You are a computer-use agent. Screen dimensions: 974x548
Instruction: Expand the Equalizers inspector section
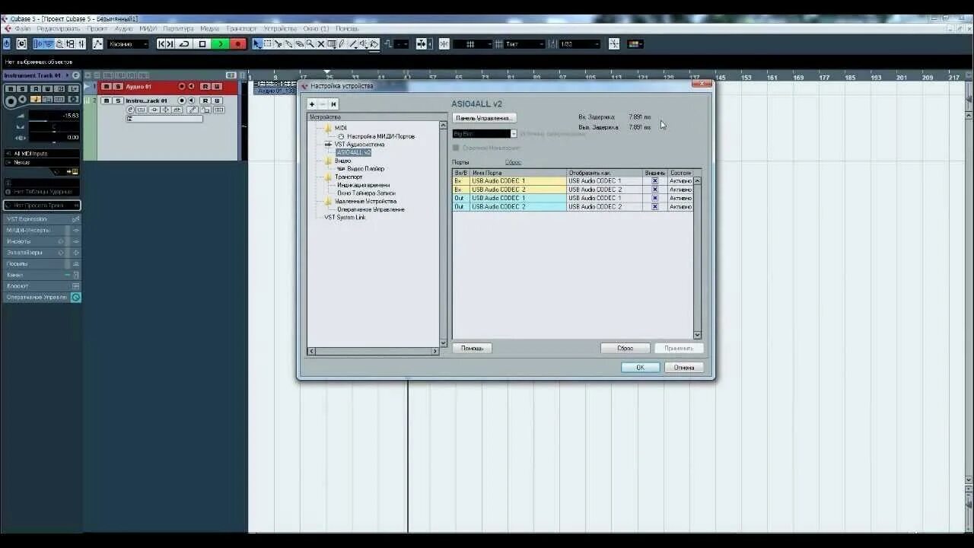[41, 253]
